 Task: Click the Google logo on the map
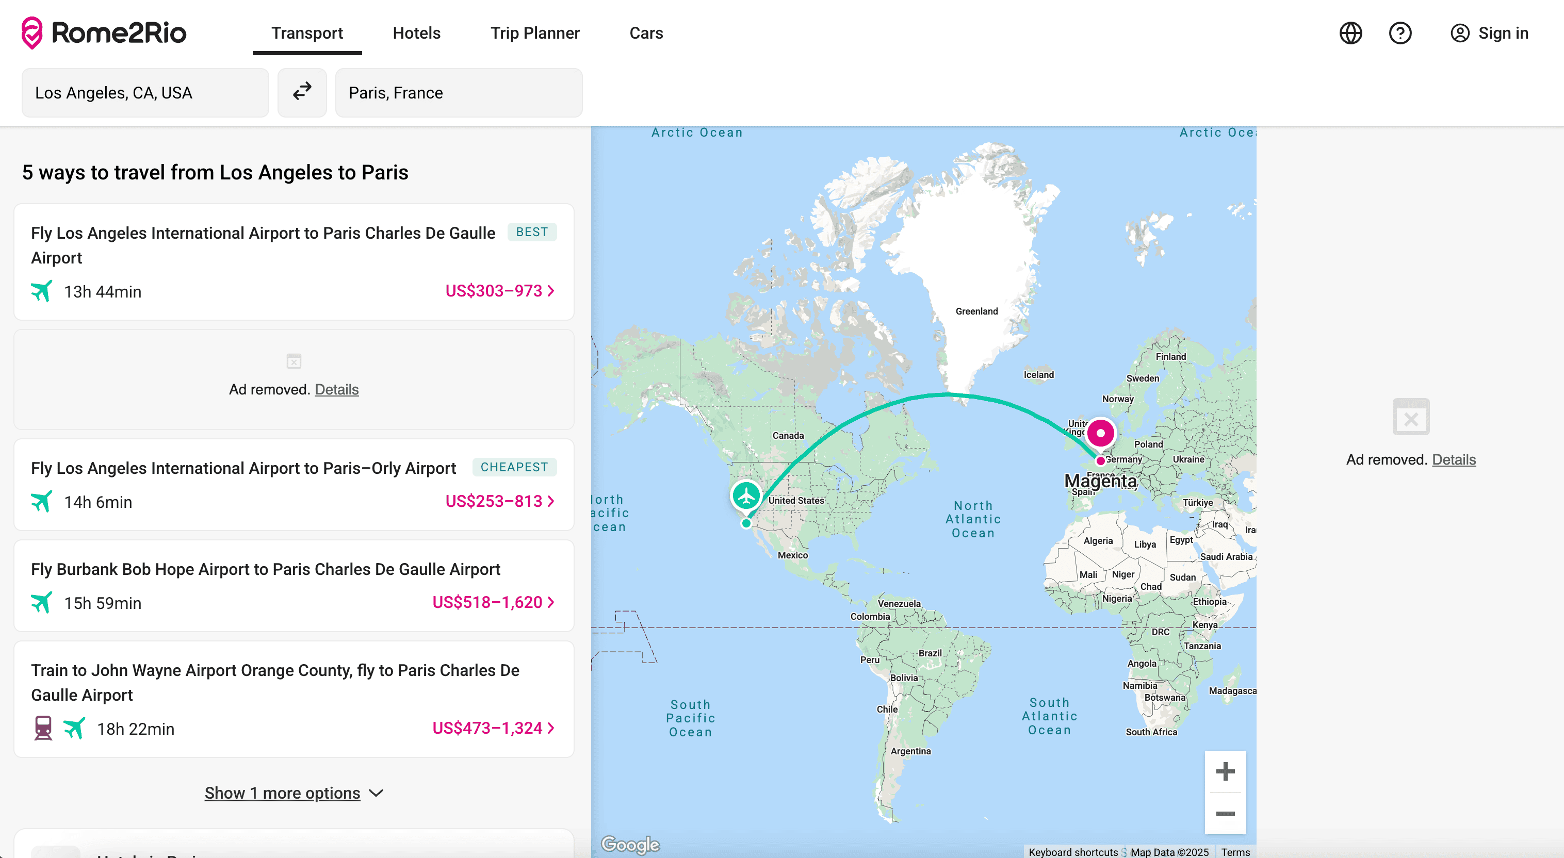(x=630, y=844)
